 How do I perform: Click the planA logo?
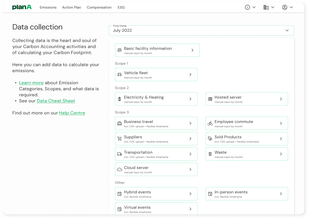click(x=22, y=7)
